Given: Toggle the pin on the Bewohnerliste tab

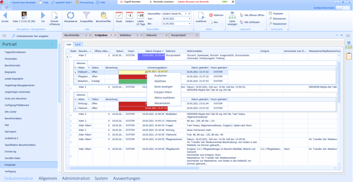Looking at the screenshot, I should click(x=87, y=35).
